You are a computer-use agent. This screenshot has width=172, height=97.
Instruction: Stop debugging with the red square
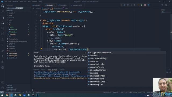pos(145,5)
